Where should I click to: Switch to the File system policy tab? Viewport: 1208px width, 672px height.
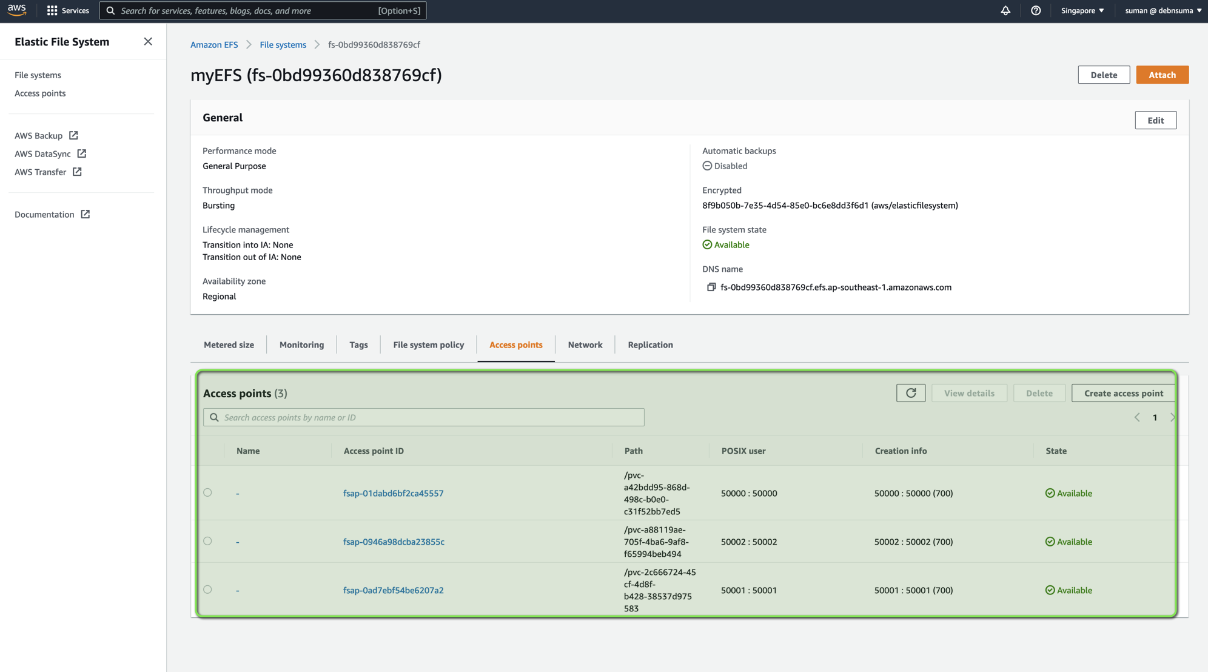pyautogui.click(x=428, y=344)
